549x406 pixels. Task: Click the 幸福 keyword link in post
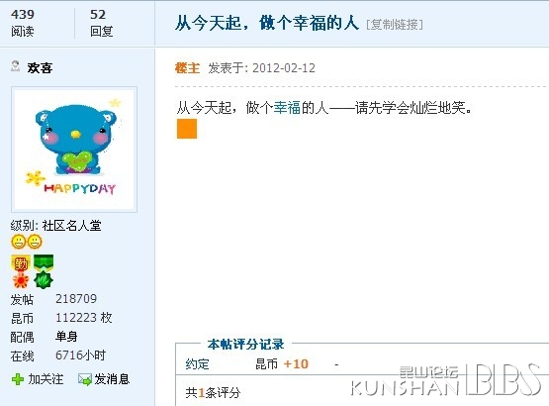click(x=287, y=108)
